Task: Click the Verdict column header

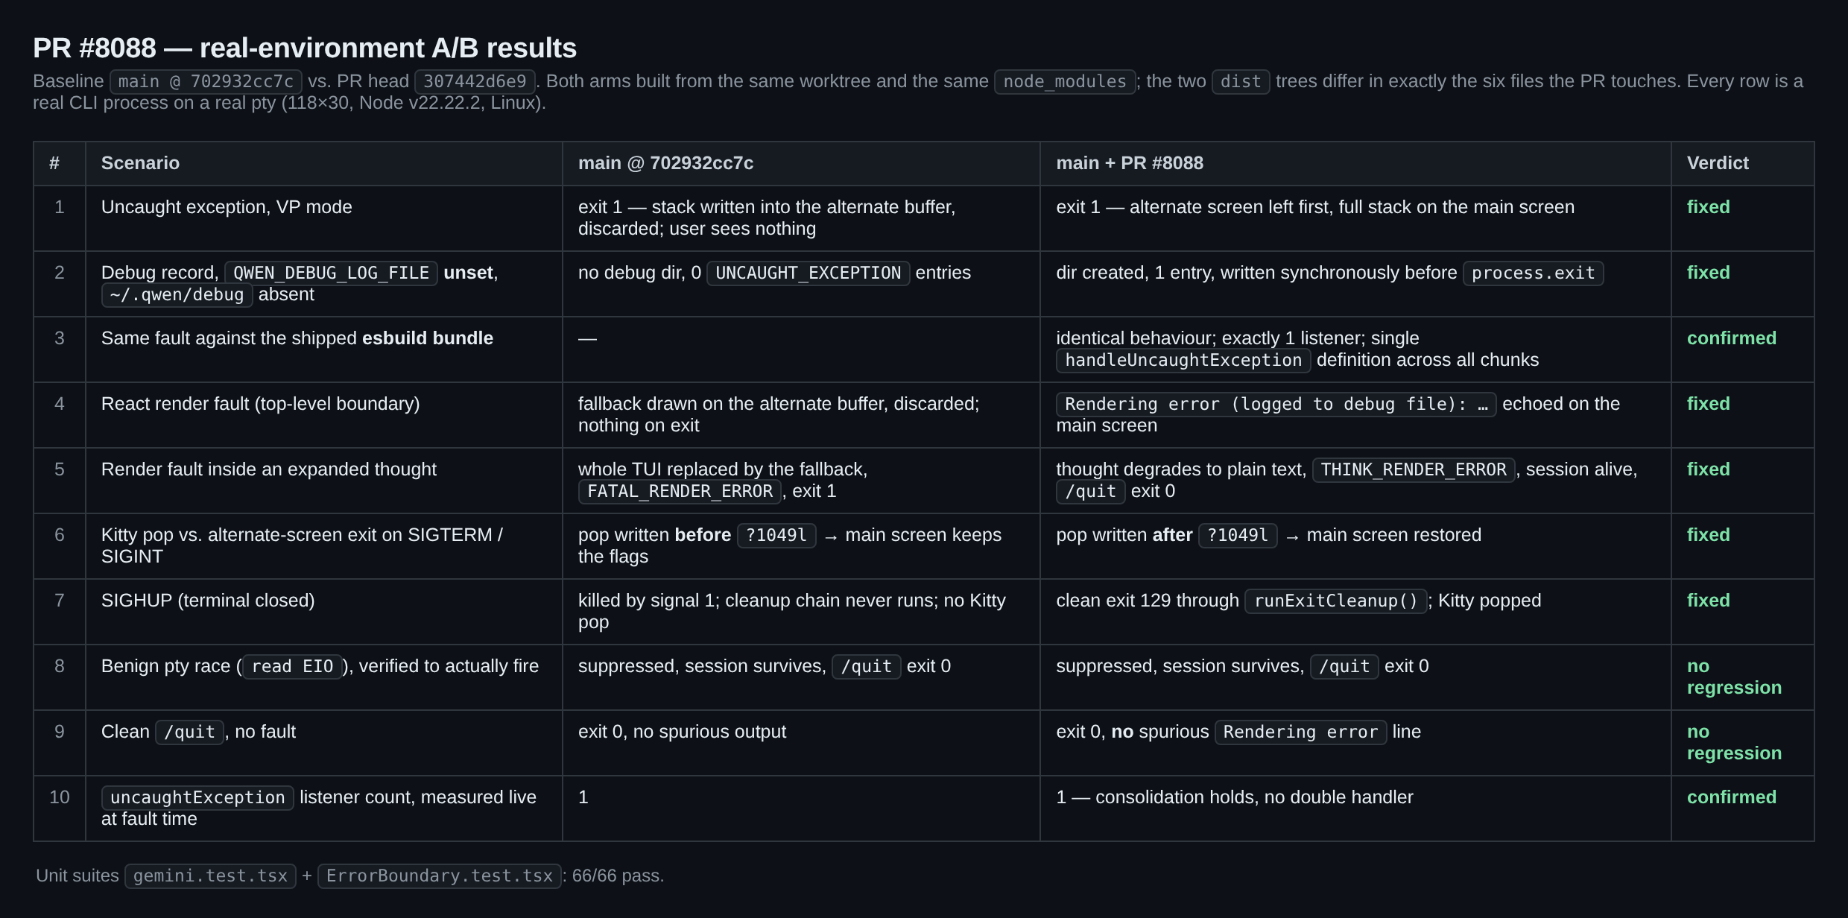Action: (x=1718, y=163)
